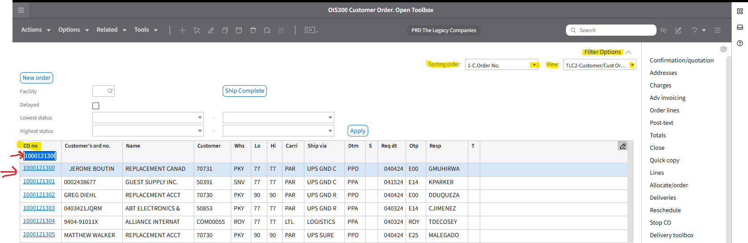
Task: Open order link 1000121305
Action: [x=39, y=235]
